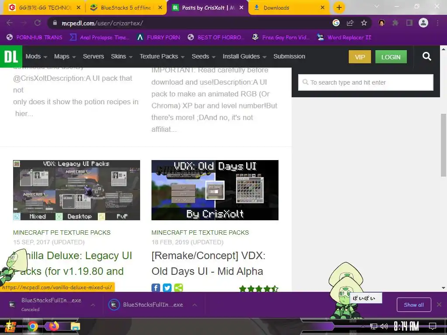The height and width of the screenshot is (335, 447).
Task: Open a new browser tab
Action: click(339, 8)
